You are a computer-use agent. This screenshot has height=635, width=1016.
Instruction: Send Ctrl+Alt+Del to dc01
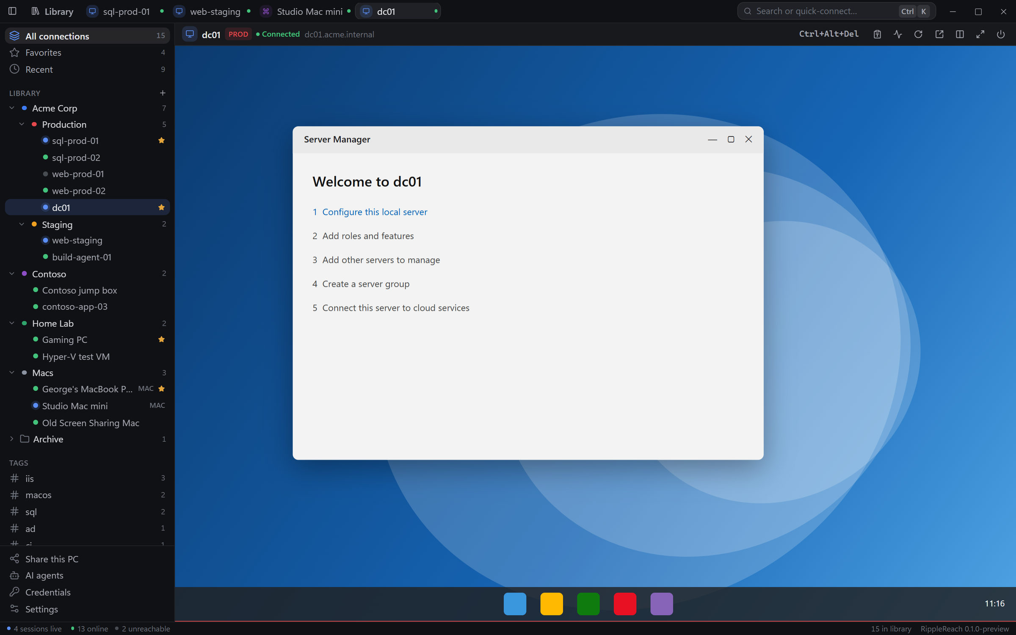point(828,34)
